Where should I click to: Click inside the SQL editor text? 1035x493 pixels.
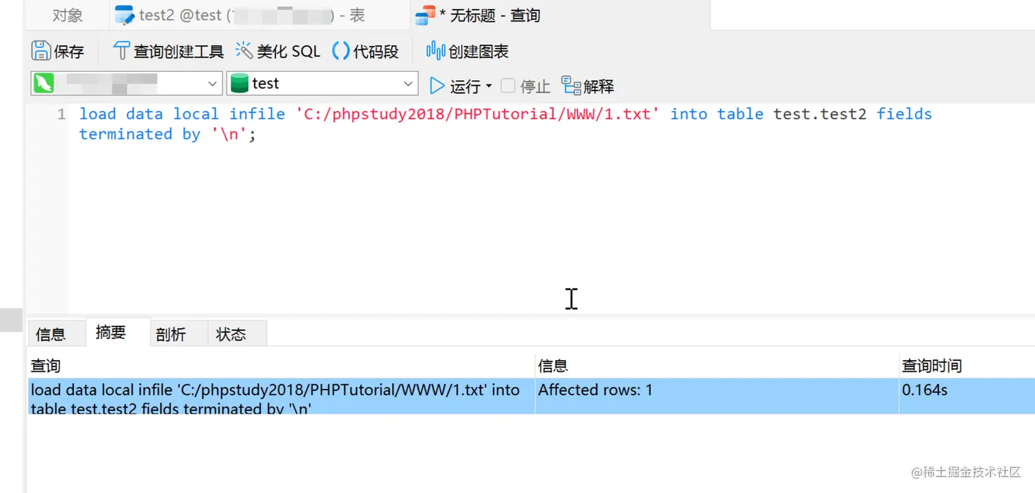tap(505, 123)
